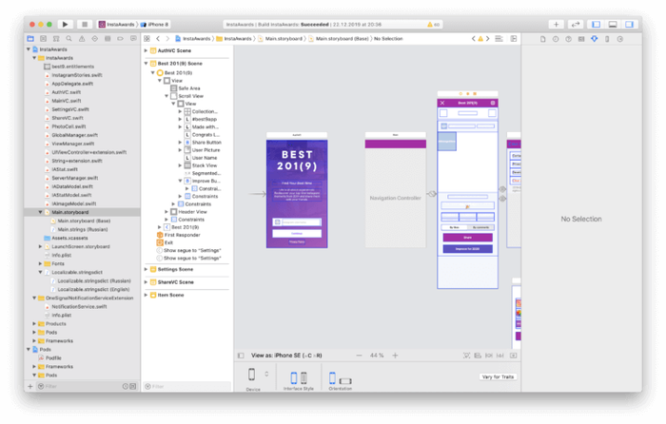666x424 pixels.
Task: Open the Issue navigator warning icon
Action: click(82, 39)
